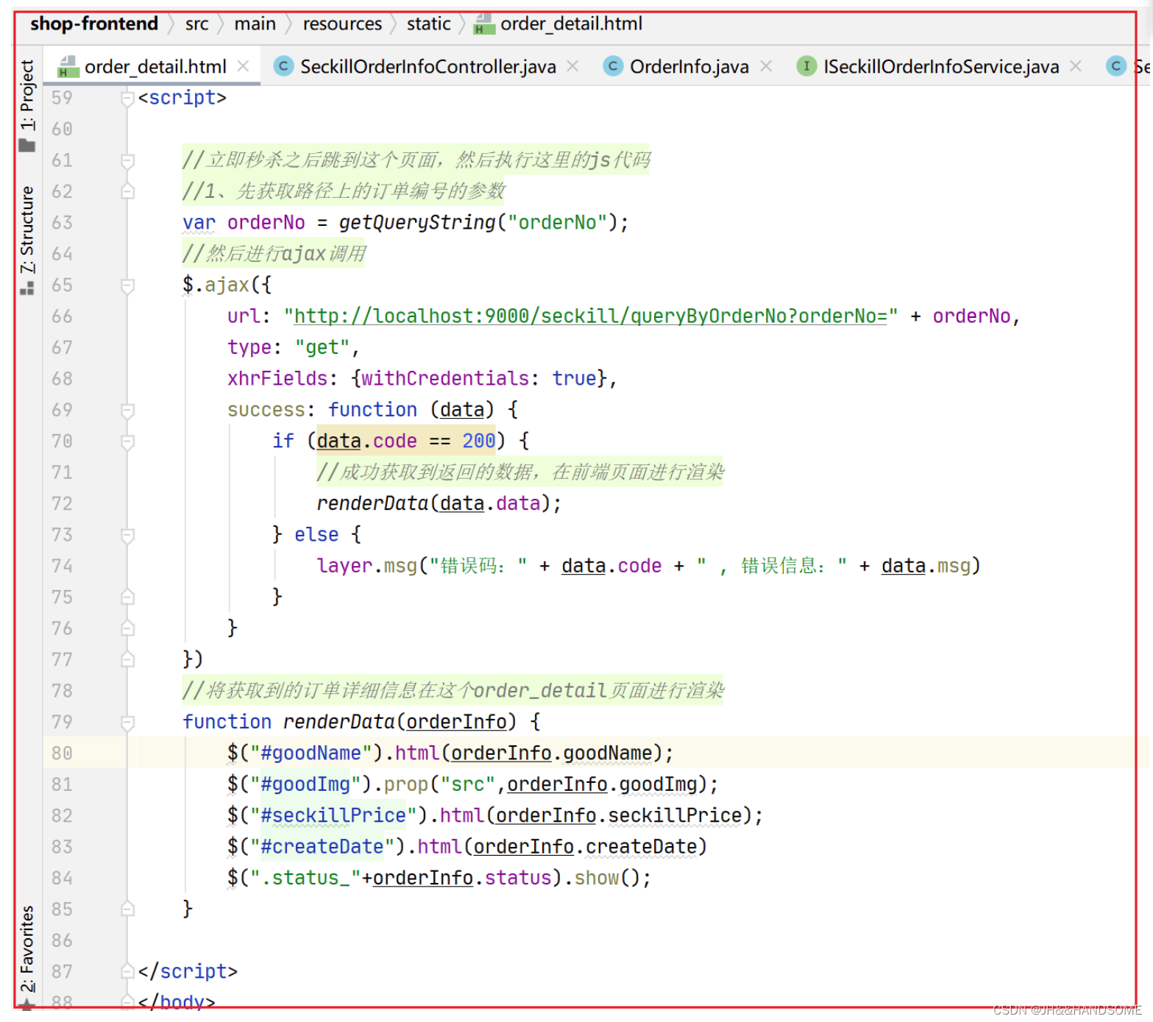Viewport: 1153px width, 1022px height.
Task: Collapse the comment block at line 61
Action: point(127,160)
